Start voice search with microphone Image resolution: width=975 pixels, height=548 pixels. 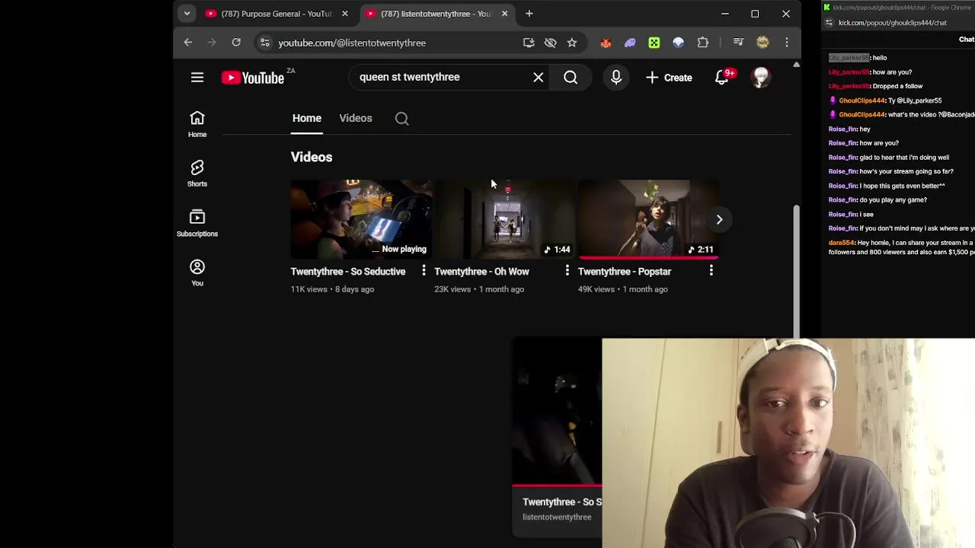616,77
